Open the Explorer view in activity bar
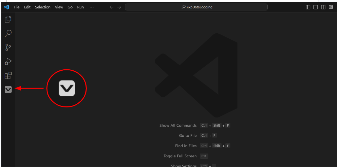The image size is (337, 167). [x=8, y=20]
